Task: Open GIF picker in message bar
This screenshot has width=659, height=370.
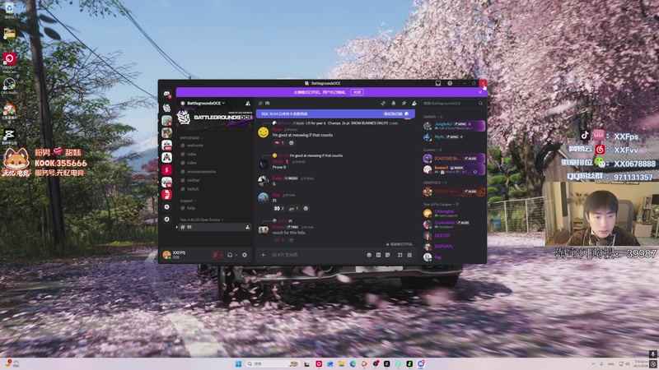Action: 378,255
